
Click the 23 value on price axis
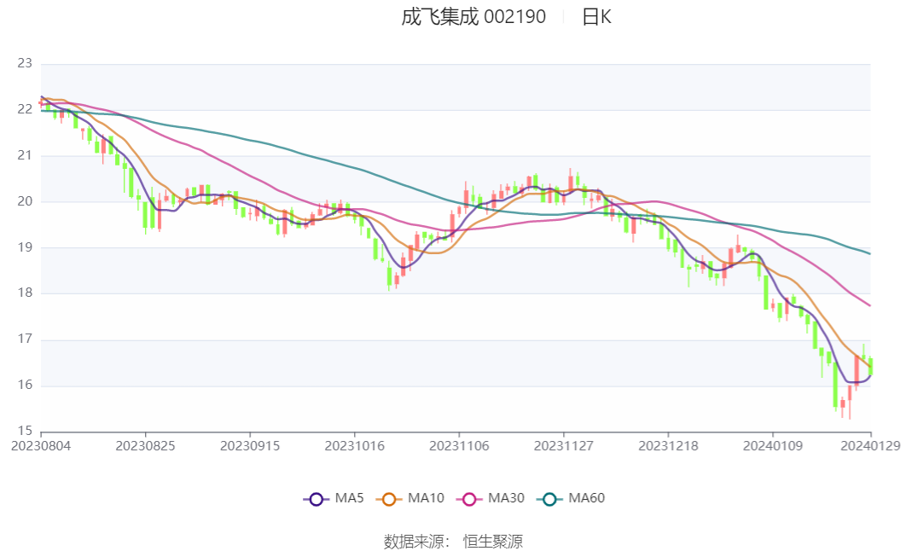pyautogui.click(x=25, y=63)
